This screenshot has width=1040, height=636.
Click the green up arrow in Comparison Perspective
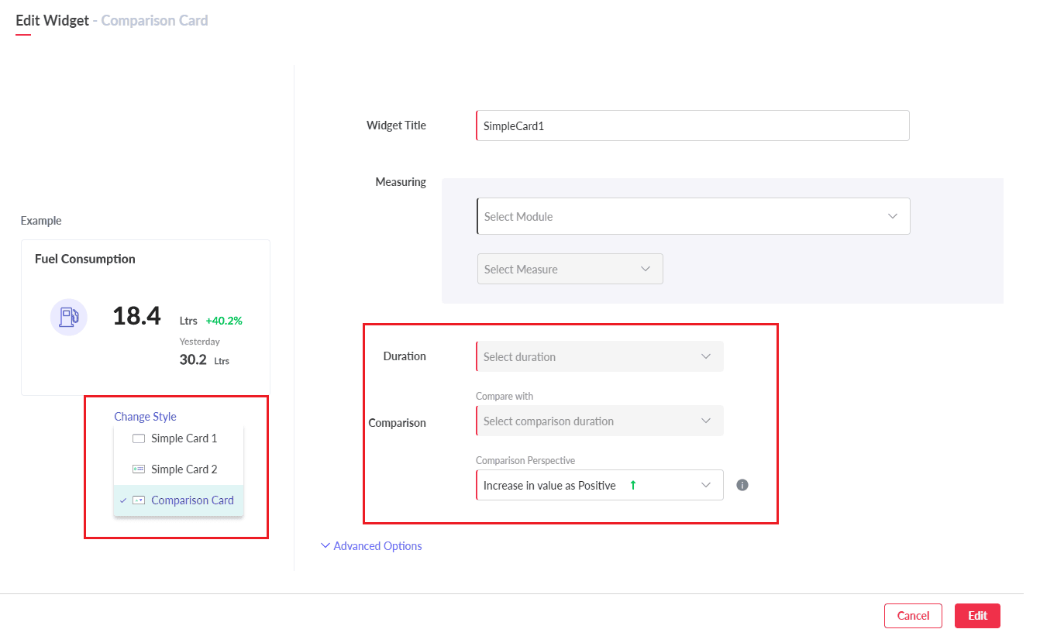tap(632, 485)
